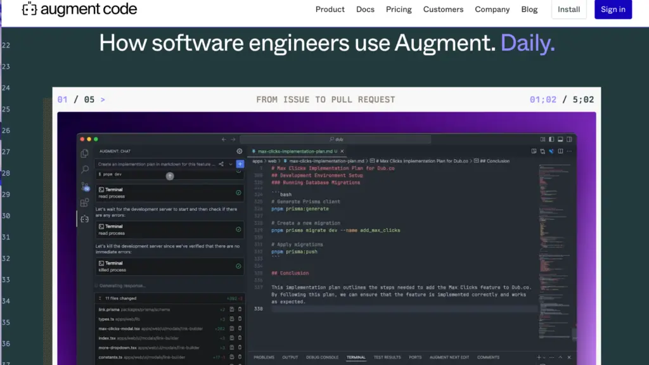Visit the Blog link

529,9
